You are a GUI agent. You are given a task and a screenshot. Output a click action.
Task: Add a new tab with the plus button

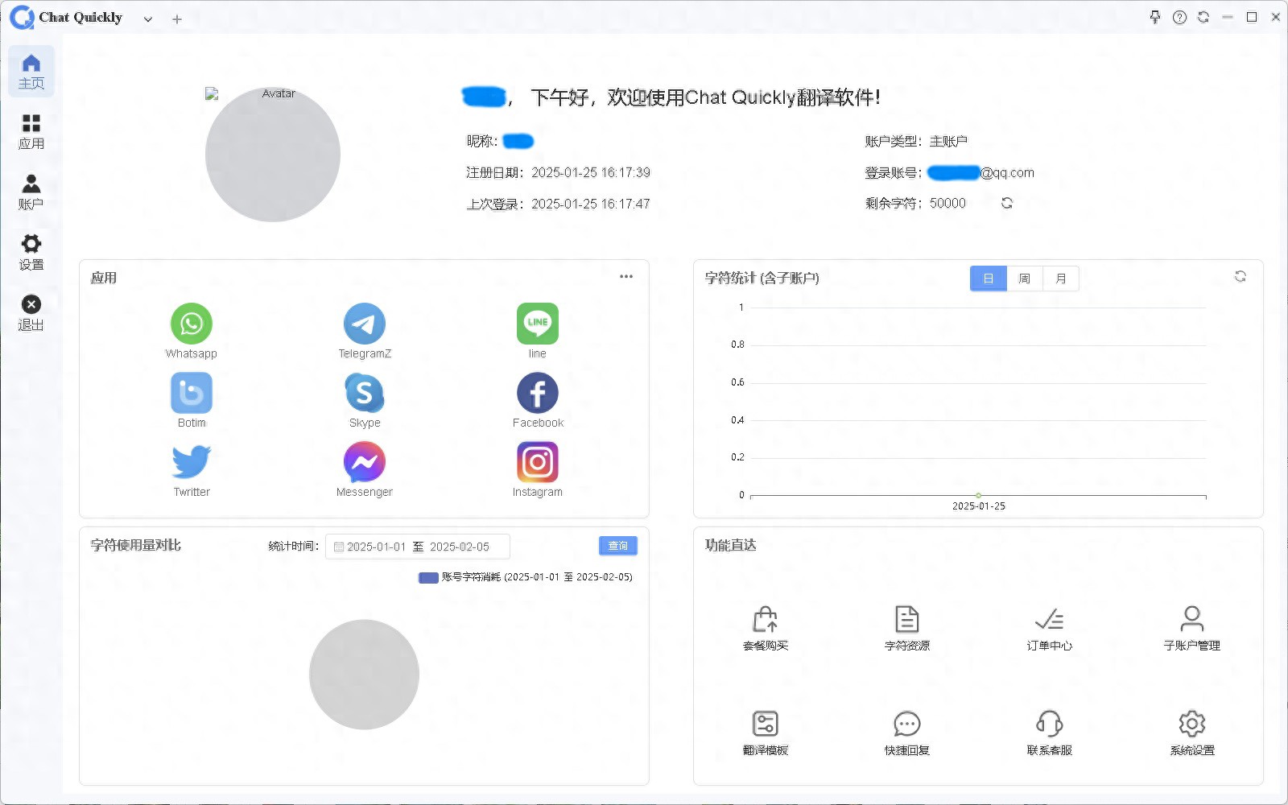pyautogui.click(x=177, y=19)
